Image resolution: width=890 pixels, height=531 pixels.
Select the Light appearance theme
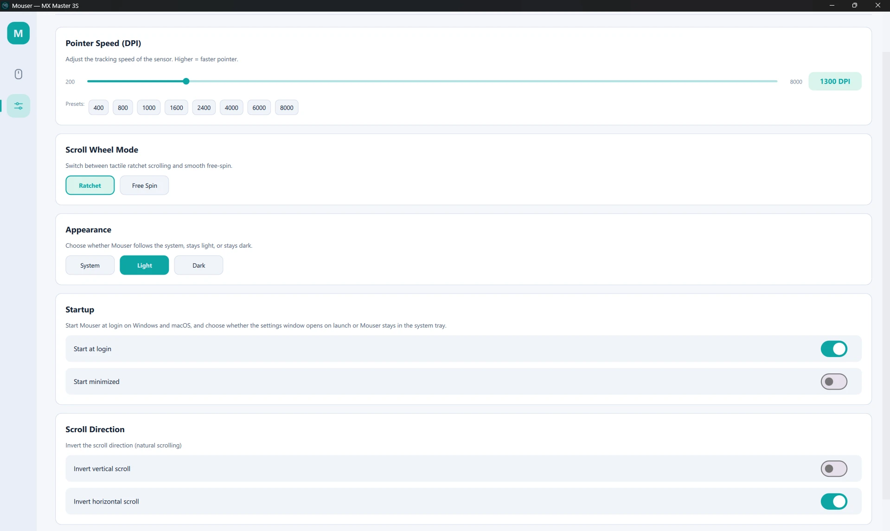[x=144, y=265]
